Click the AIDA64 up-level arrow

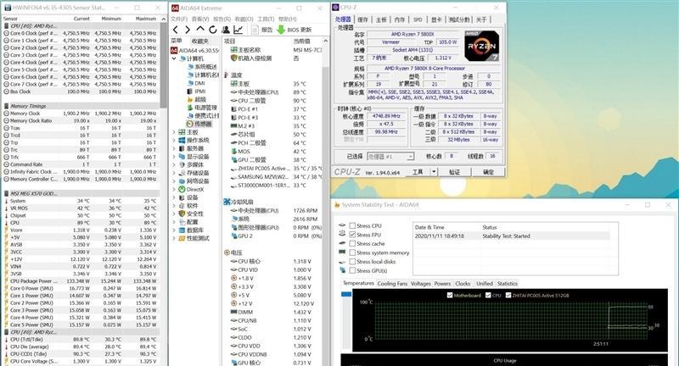pyautogui.click(x=200, y=29)
